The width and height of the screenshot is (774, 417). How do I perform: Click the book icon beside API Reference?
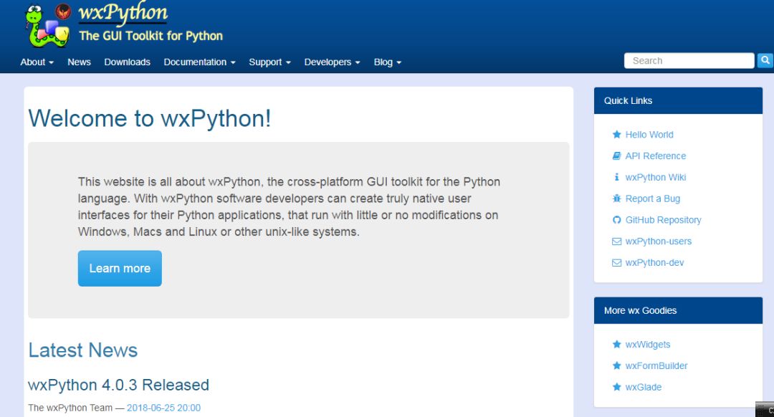(616, 156)
